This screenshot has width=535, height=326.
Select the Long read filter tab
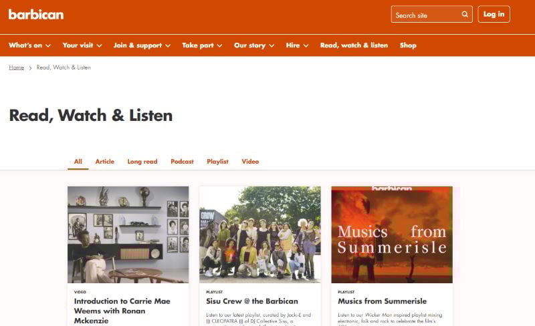tap(142, 162)
